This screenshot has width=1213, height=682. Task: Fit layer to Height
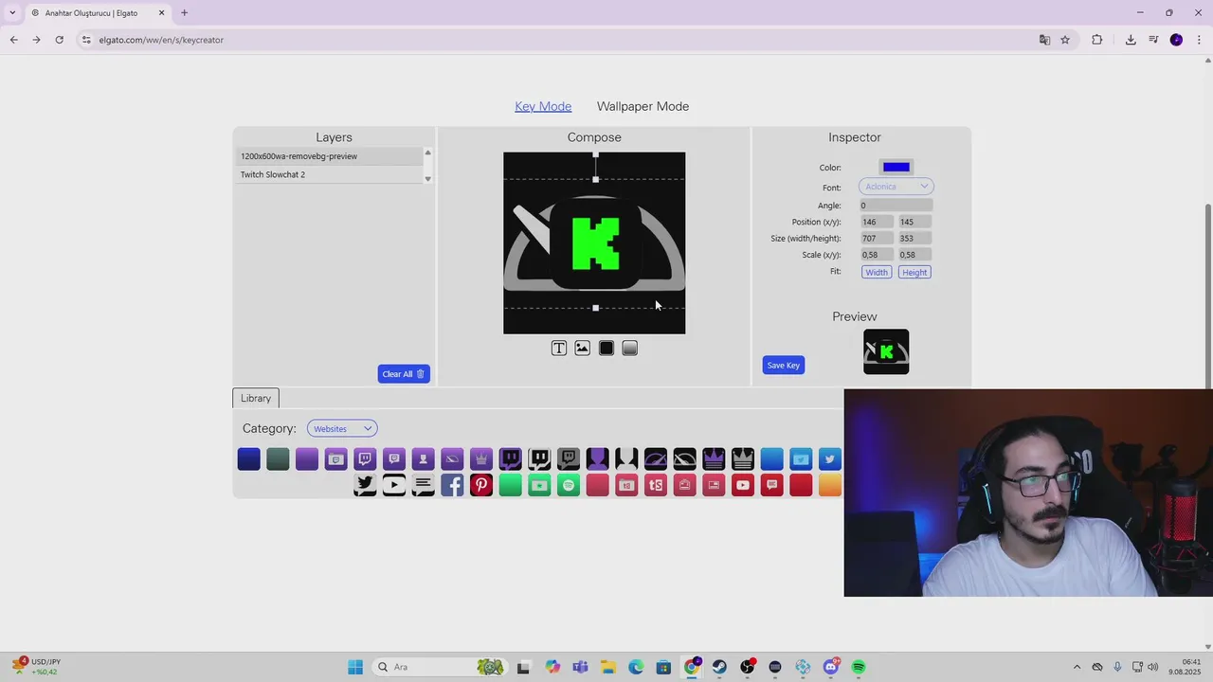[x=914, y=273]
